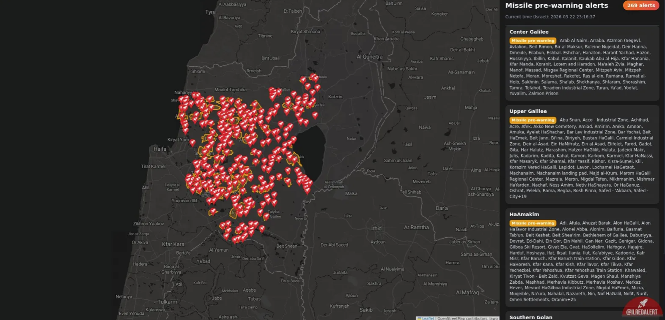This screenshot has width=665, height=320.
Task: Click the Irbid city label
Action: pyautogui.click(x=376, y=228)
